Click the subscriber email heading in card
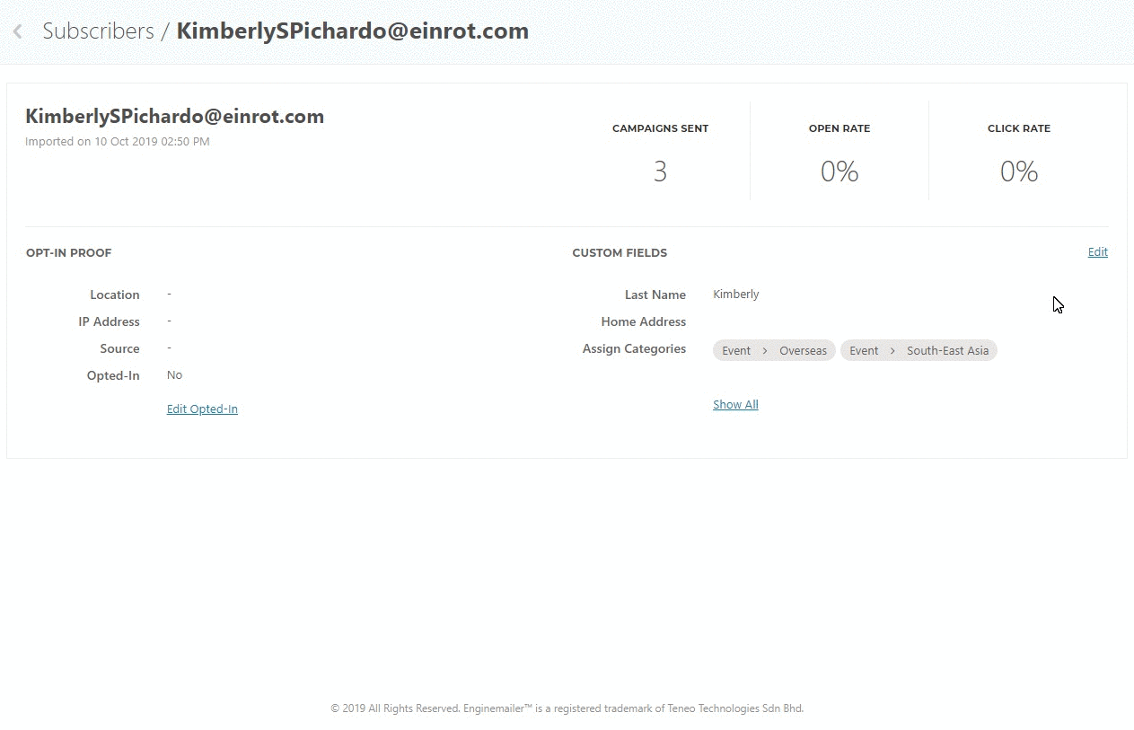Image resolution: width=1134 pixels, height=730 pixels. tap(174, 117)
